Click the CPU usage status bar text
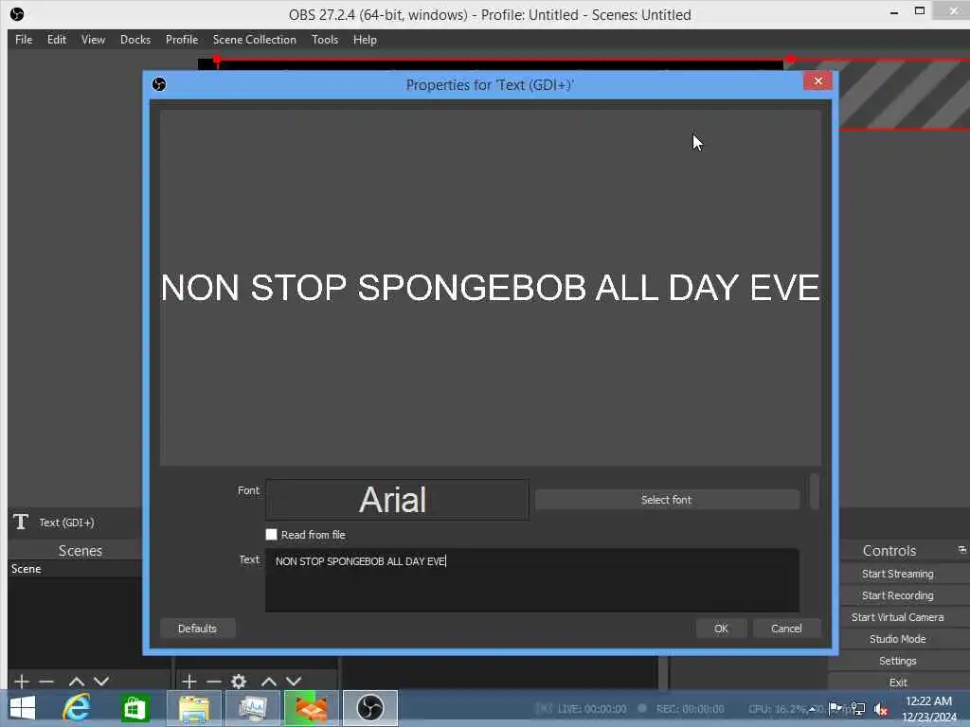Screen dimensions: 970x727 tap(777, 708)
